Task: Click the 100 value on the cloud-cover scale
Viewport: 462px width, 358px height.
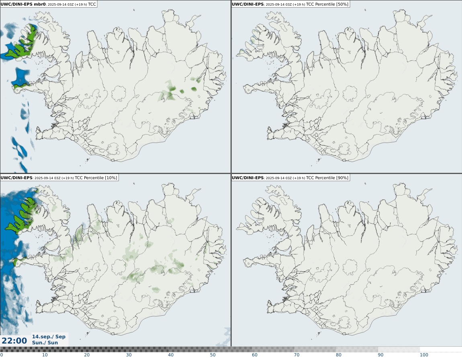Action: pos(424,355)
